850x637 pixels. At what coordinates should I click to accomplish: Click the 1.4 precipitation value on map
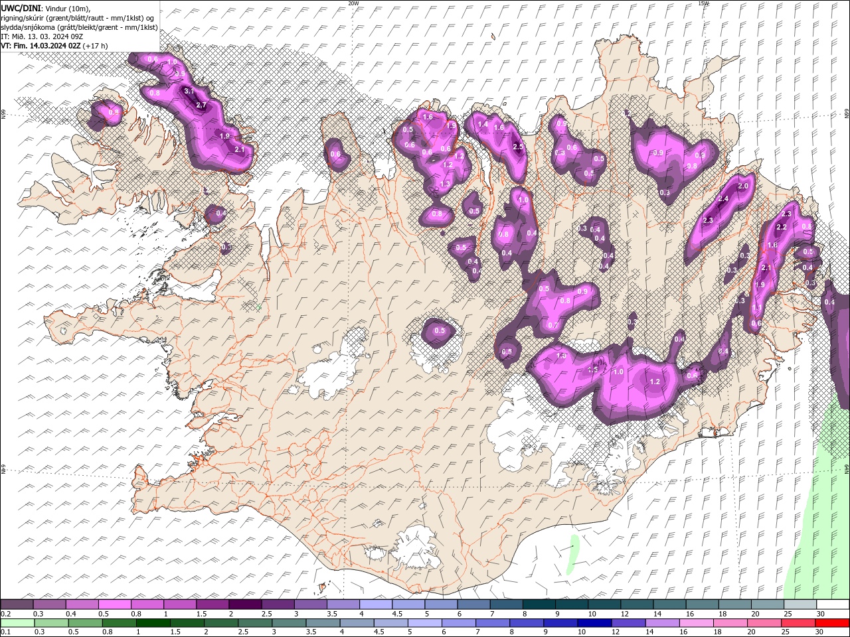(483, 125)
